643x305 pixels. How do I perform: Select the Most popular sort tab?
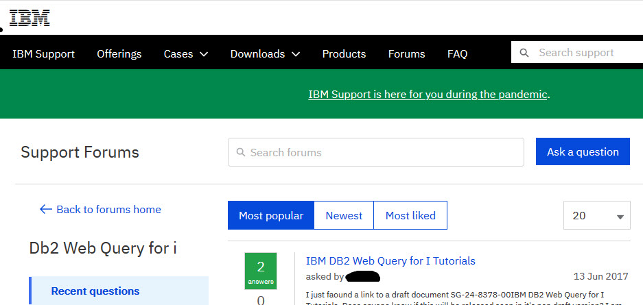(x=271, y=215)
